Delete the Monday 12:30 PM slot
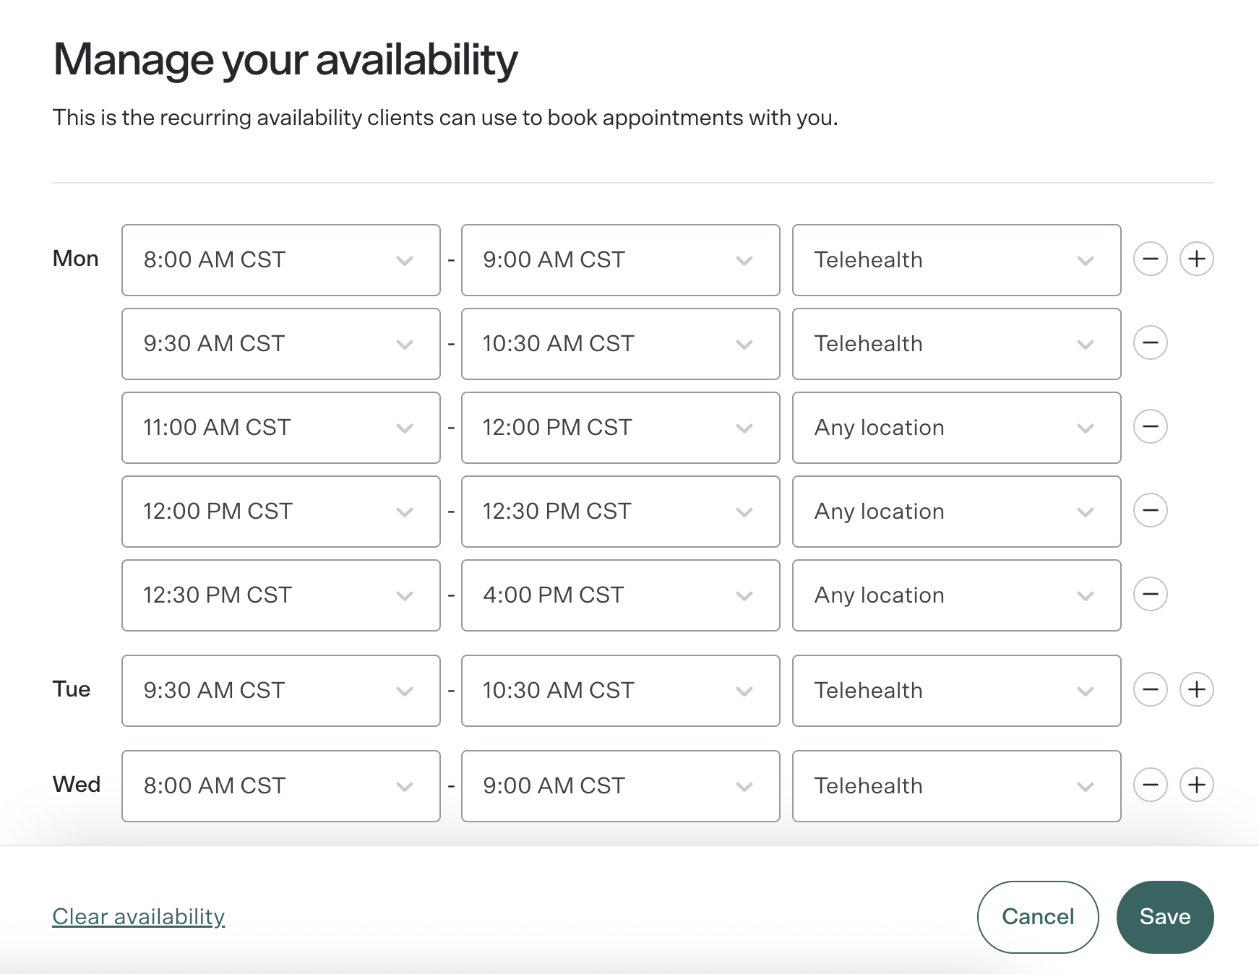 pyautogui.click(x=1150, y=594)
